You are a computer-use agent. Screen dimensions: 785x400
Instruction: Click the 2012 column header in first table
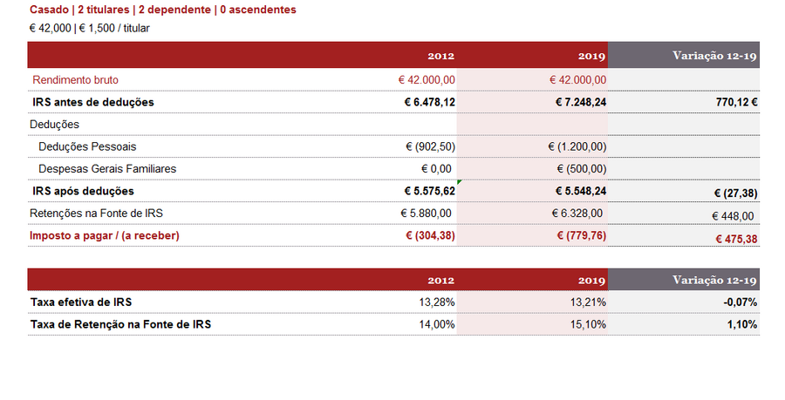click(440, 56)
